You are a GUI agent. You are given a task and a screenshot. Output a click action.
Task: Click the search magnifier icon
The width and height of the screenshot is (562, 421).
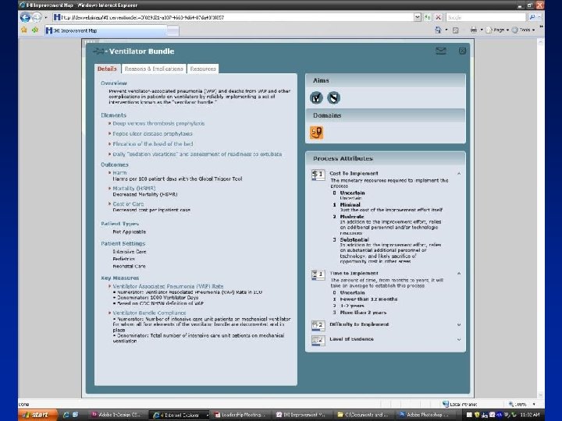pyautogui.click(x=532, y=17)
